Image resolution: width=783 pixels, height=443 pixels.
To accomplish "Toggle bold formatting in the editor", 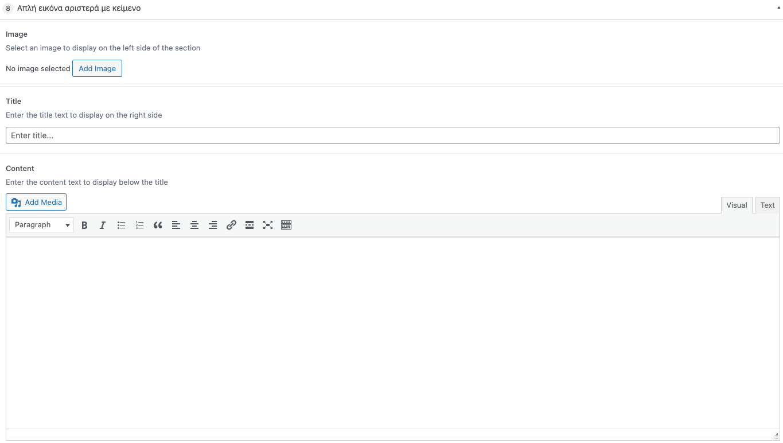I will [x=84, y=225].
